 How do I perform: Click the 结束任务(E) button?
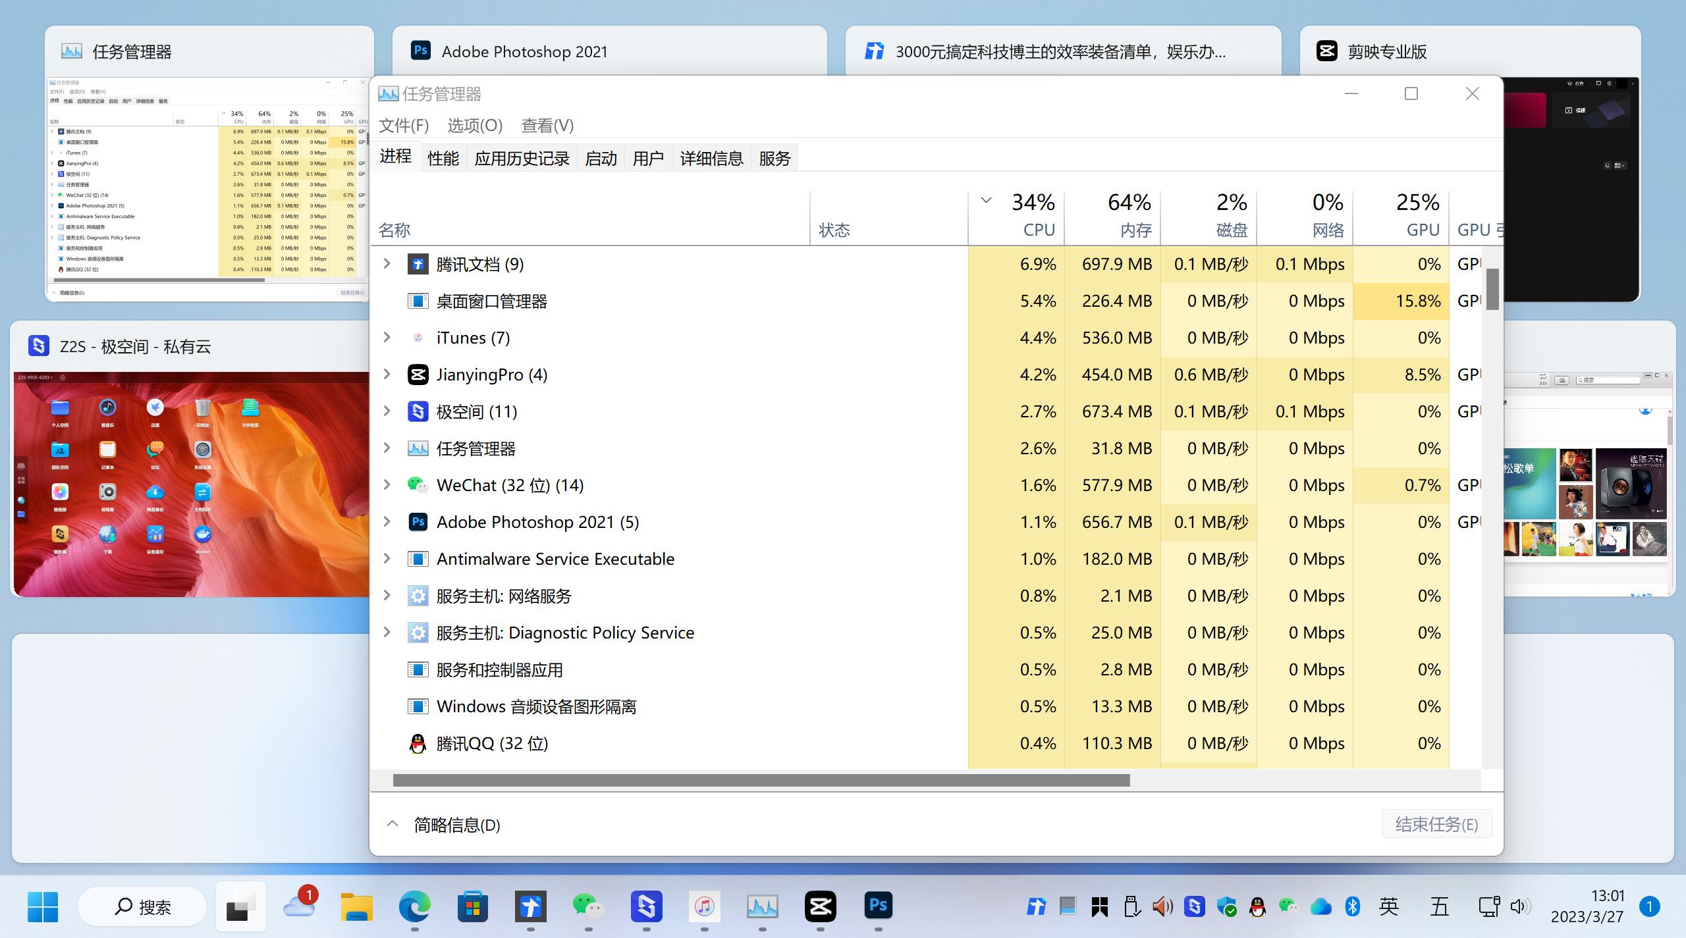coord(1437,823)
